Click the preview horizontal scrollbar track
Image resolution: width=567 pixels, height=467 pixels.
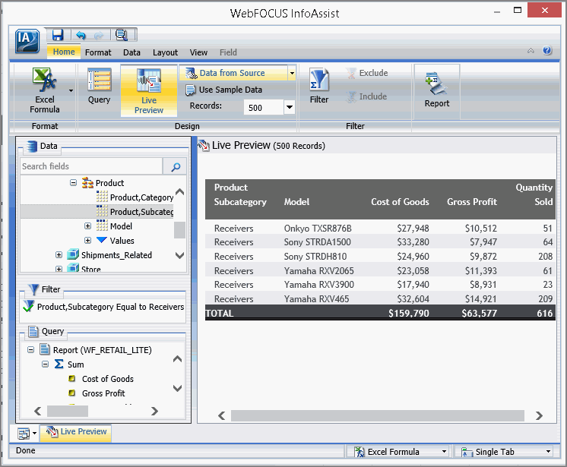click(x=378, y=415)
